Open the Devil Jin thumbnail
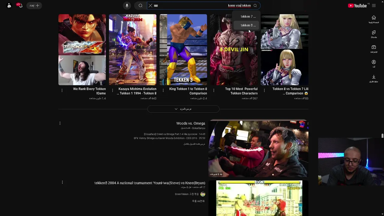The height and width of the screenshot is (216, 384). click(x=234, y=50)
